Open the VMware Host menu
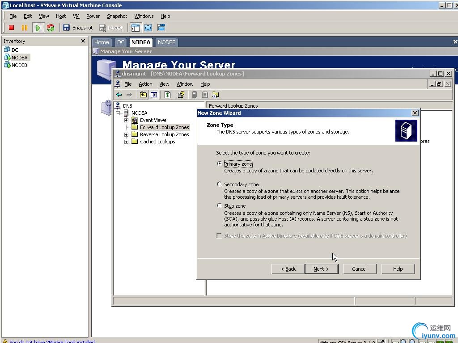 tap(61, 16)
